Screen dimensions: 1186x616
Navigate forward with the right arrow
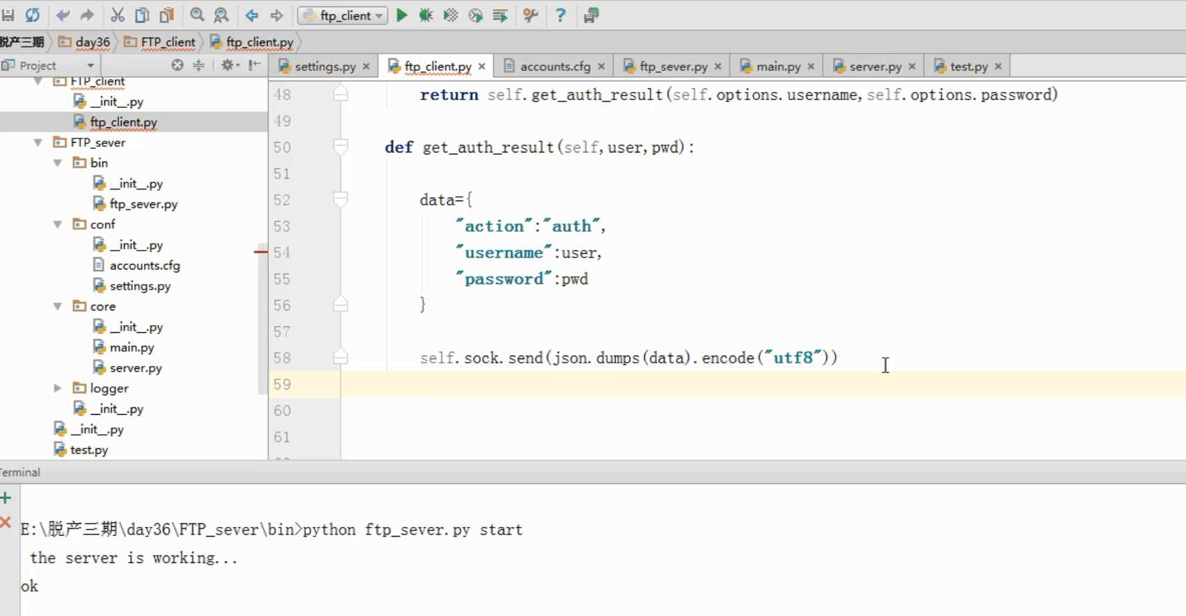[277, 15]
